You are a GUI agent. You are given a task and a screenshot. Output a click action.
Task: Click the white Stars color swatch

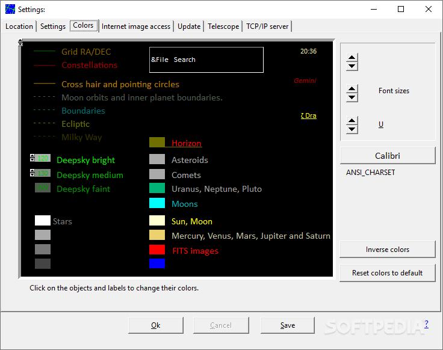click(43, 221)
